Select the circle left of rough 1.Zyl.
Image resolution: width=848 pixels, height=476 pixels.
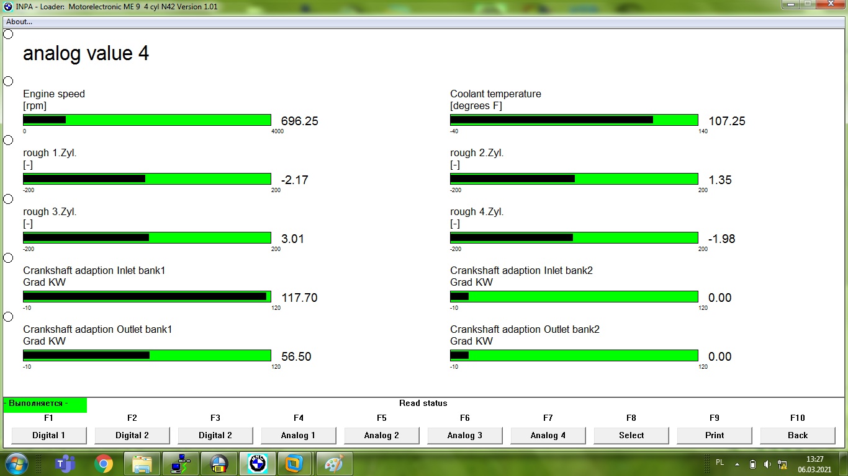pyautogui.click(x=8, y=140)
